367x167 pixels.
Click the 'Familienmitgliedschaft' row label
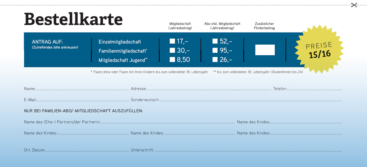(x=123, y=51)
